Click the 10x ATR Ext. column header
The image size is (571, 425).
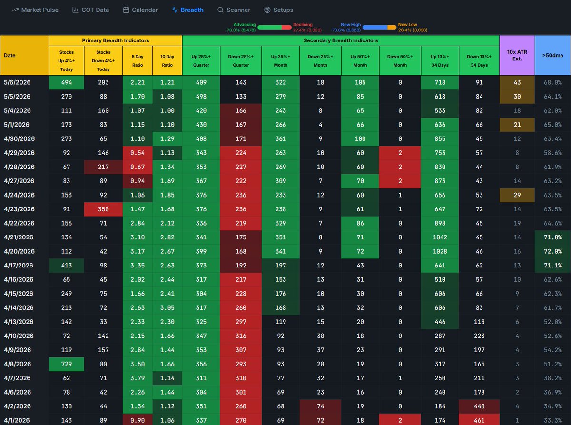click(517, 55)
